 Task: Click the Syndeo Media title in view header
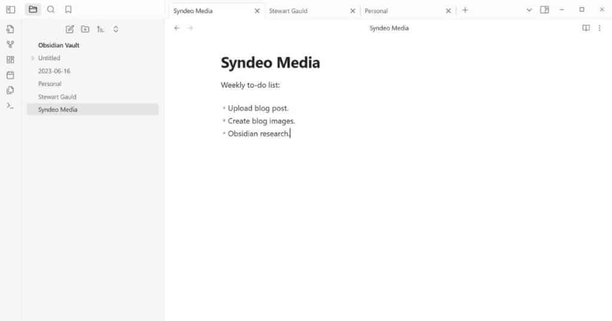389,28
